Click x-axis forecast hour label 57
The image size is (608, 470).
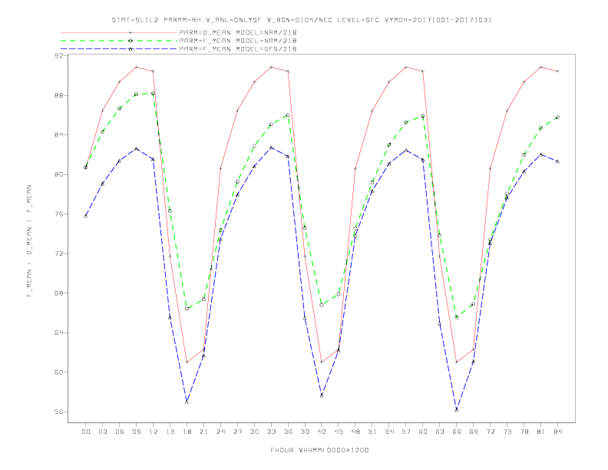pyautogui.click(x=406, y=432)
